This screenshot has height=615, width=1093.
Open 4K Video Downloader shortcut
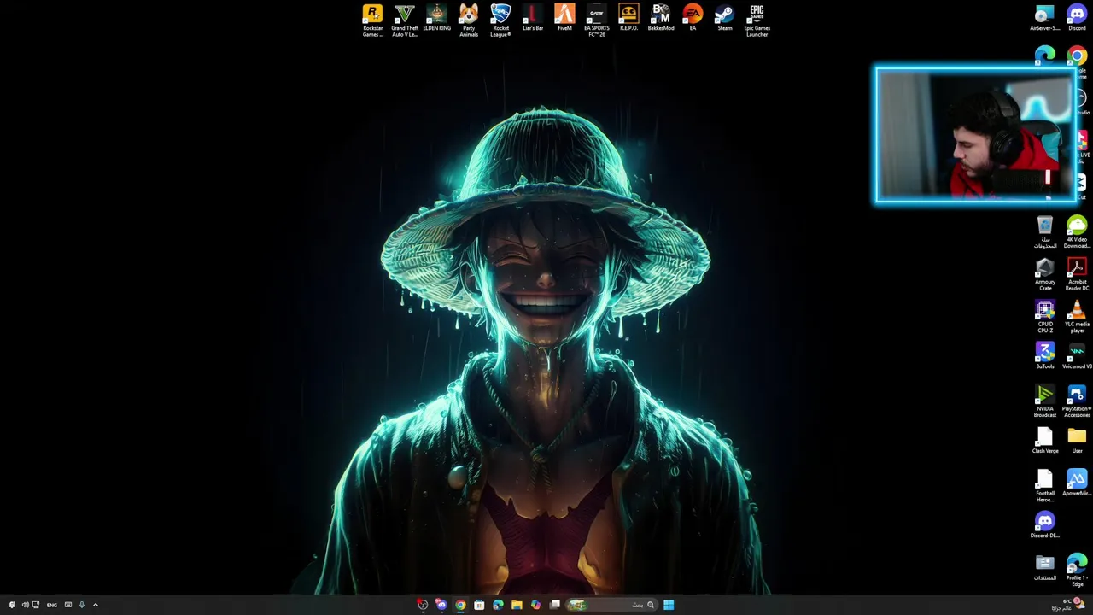coord(1077,232)
